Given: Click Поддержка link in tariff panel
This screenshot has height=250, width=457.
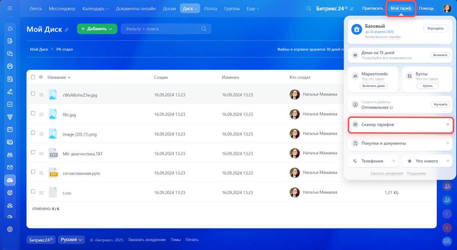Looking at the screenshot, I should [416, 174].
